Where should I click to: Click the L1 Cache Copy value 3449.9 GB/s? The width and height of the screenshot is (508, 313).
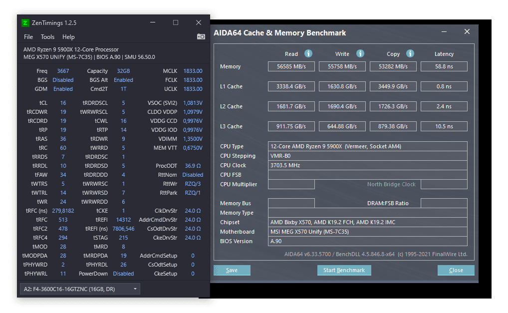click(393, 86)
